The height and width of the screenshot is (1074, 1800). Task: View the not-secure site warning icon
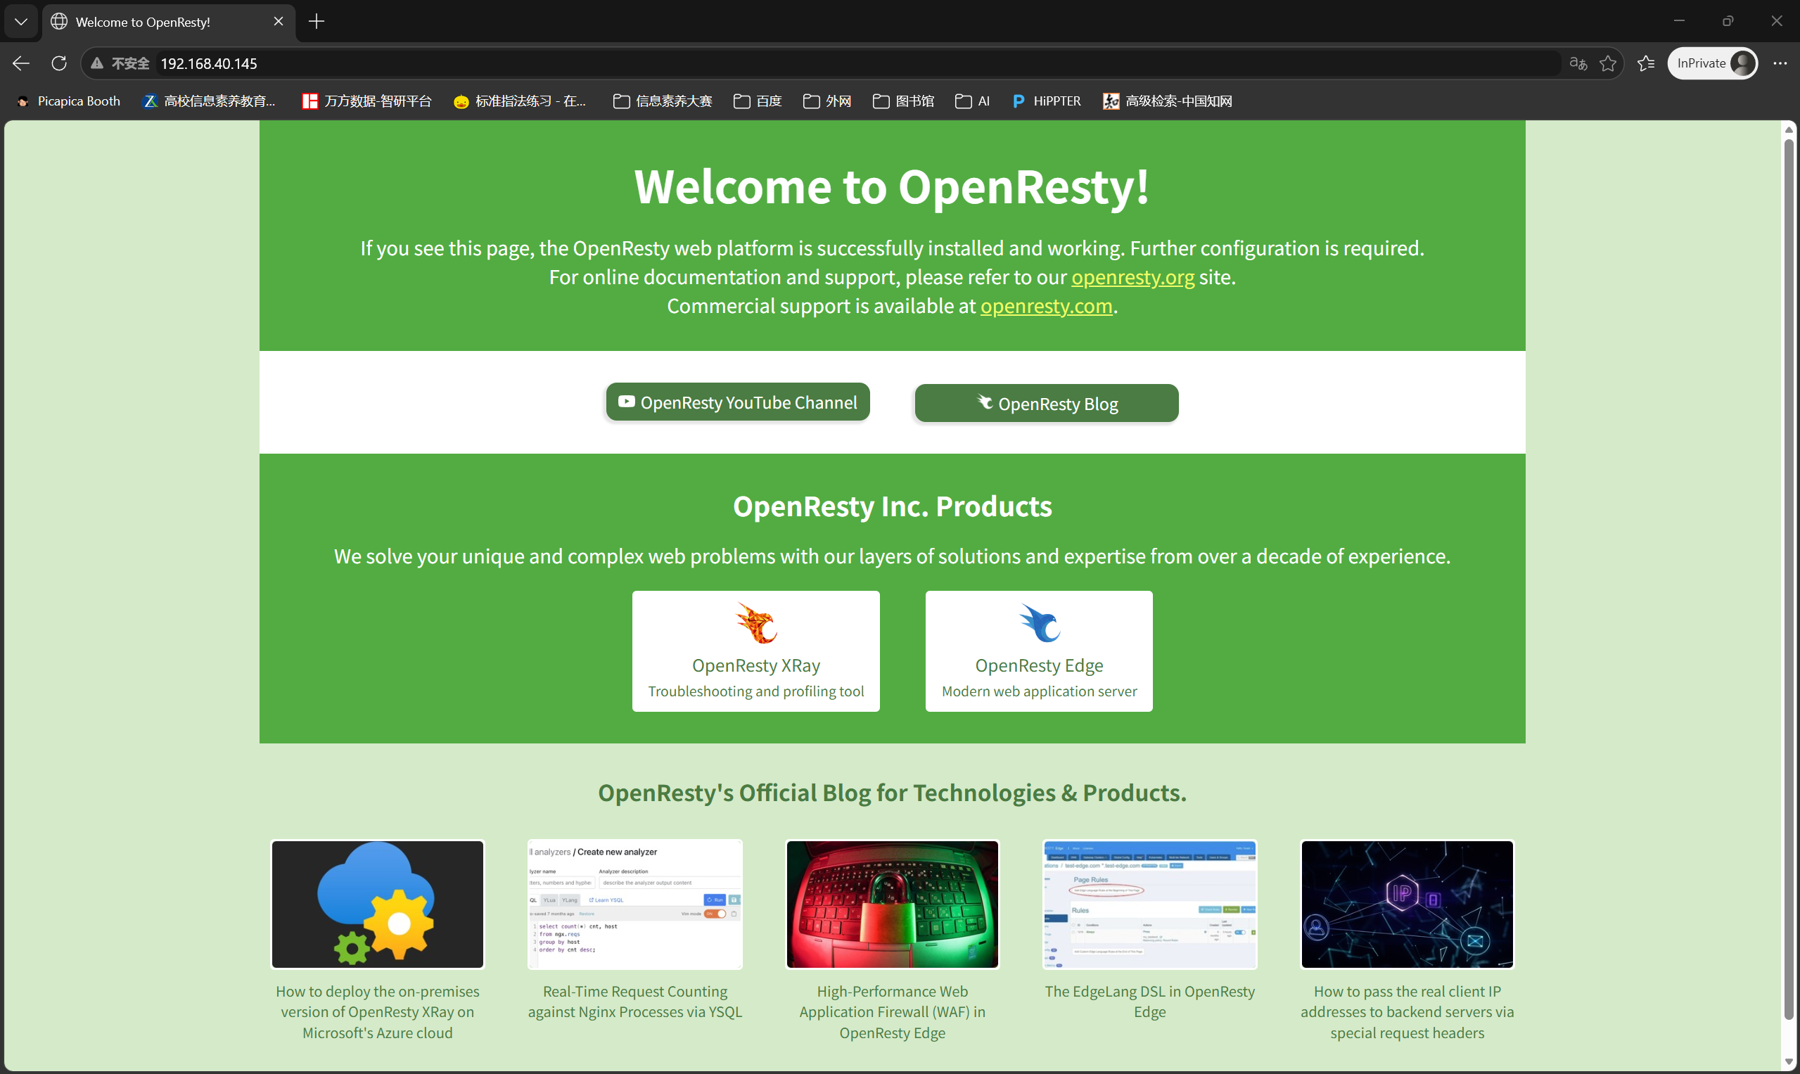point(97,64)
